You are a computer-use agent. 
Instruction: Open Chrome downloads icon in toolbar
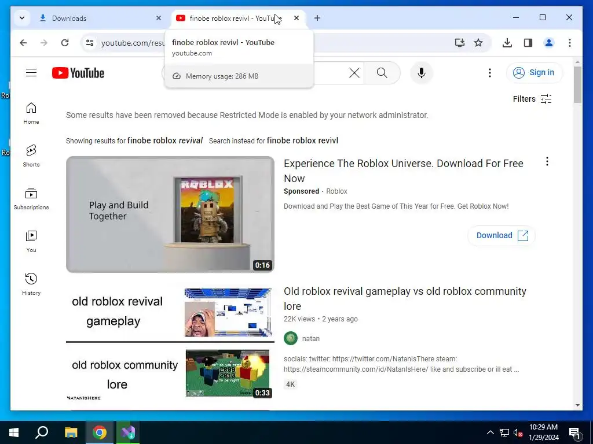pyautogui.click(x=507, y=43)
